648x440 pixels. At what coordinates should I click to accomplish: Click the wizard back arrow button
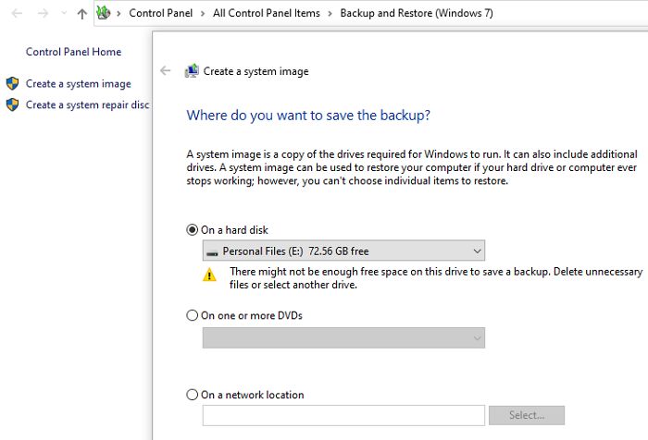point(166,71)
